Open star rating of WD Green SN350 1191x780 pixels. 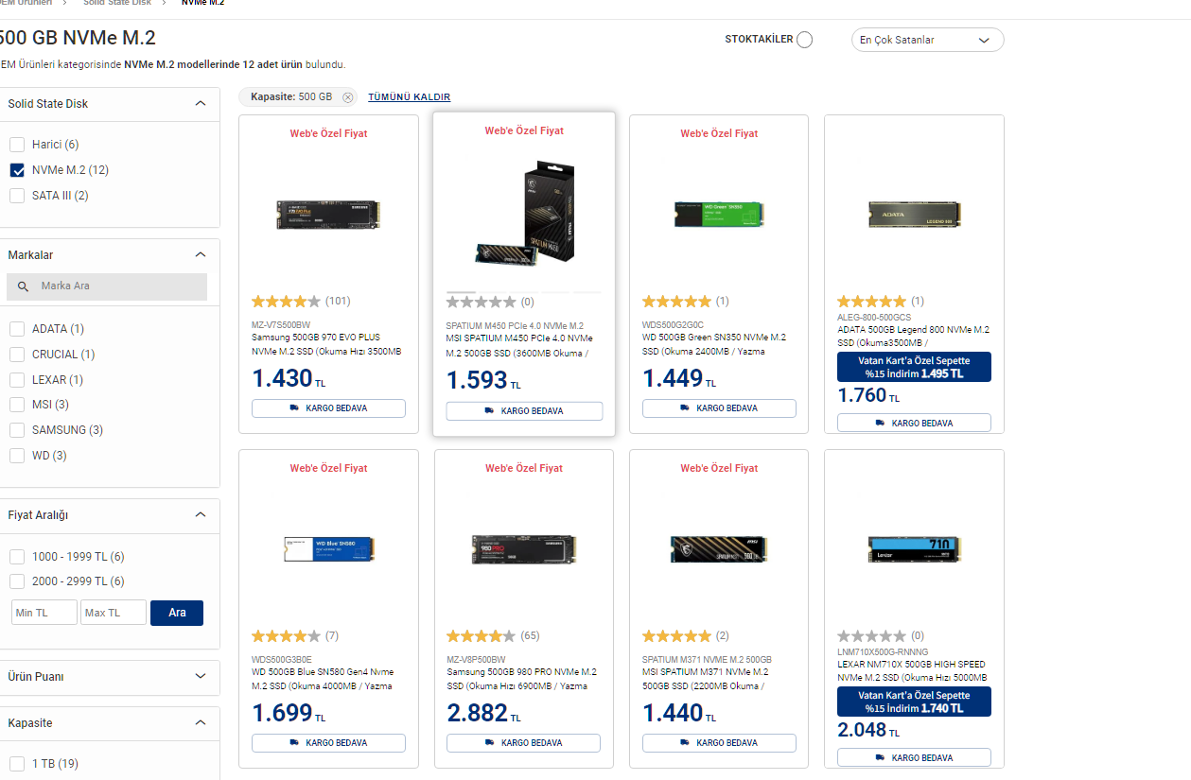676,302
